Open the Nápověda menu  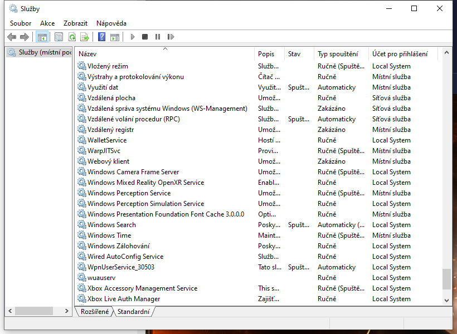(111, 23)
